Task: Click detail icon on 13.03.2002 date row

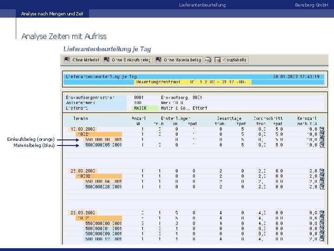Action: 322,129
